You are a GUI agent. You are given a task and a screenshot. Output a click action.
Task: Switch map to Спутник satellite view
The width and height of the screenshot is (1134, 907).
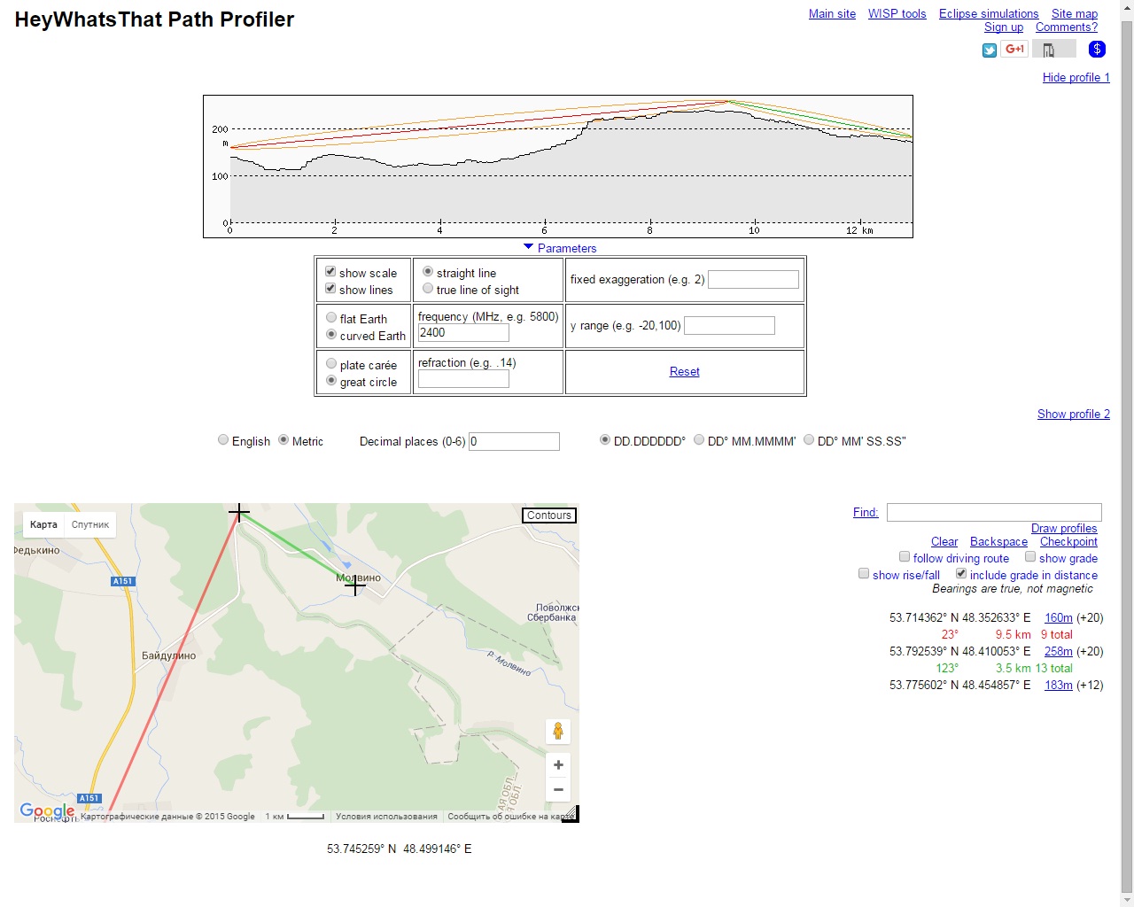click(90, 525)
